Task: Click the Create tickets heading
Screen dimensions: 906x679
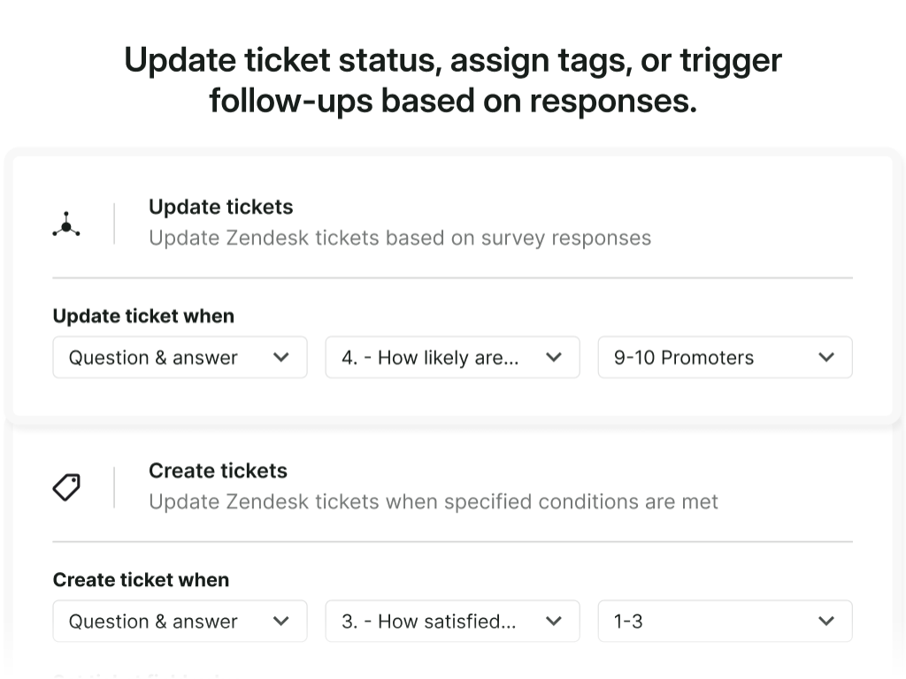Action: click(x=218, y=471)
